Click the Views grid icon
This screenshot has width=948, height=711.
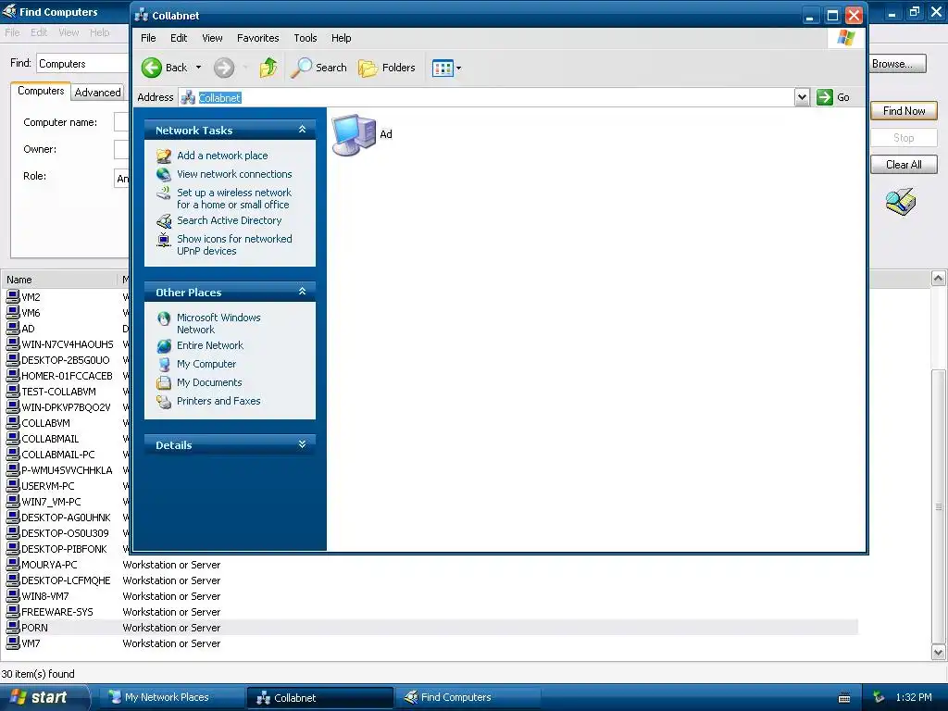(x=443, y=68)
